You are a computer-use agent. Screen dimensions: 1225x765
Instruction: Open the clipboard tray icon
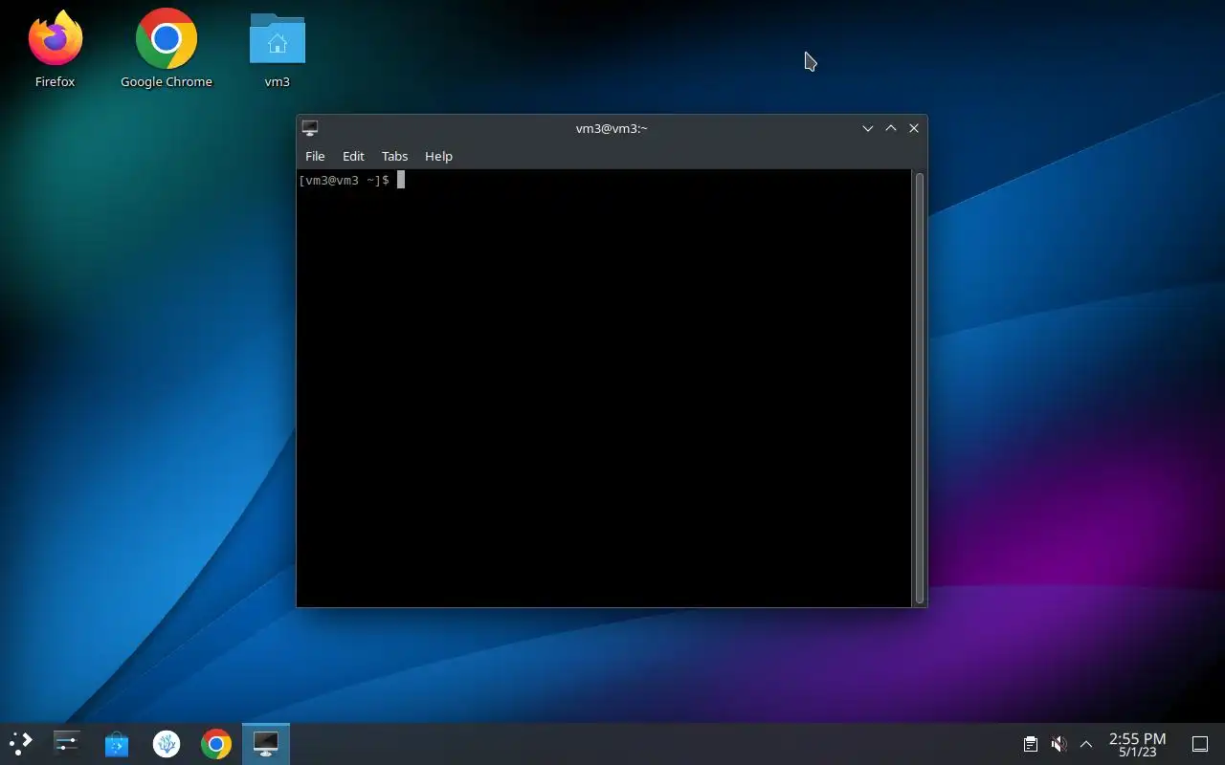pos(1031,743)
